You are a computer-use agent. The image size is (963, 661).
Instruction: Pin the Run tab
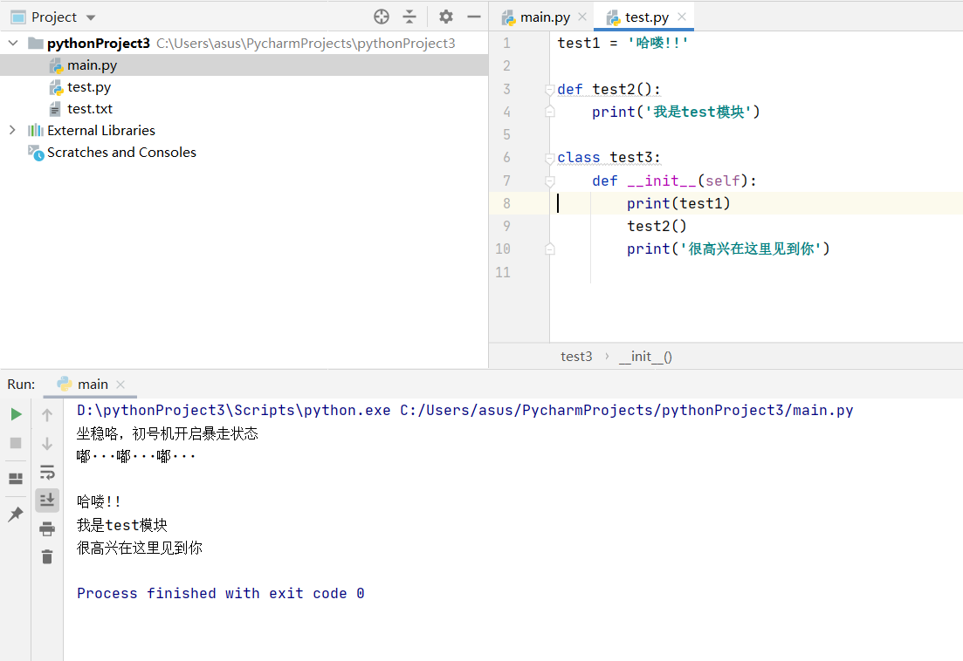click(16, 514)
